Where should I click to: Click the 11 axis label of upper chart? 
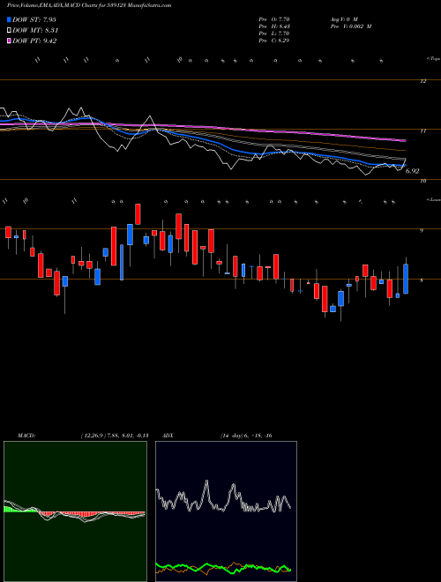pos(422,131)
